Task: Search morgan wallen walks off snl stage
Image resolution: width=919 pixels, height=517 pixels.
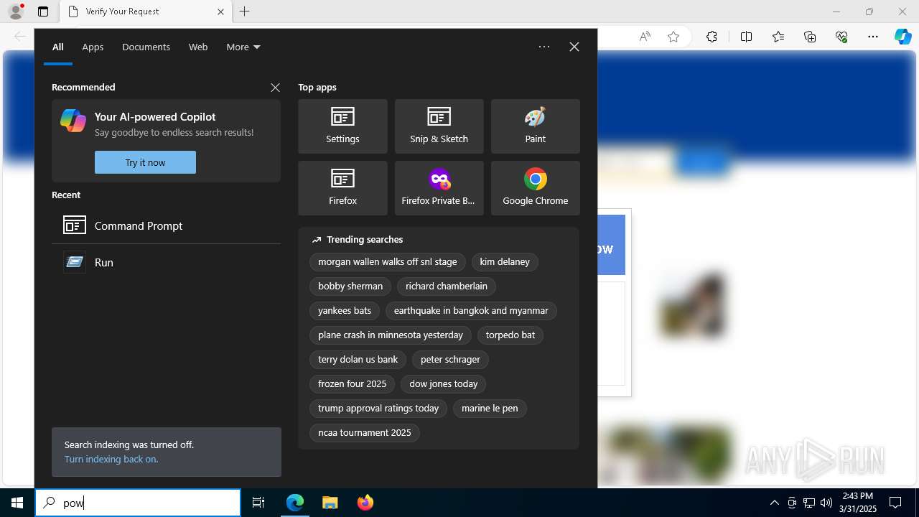Action: click(x=388, y=262)
